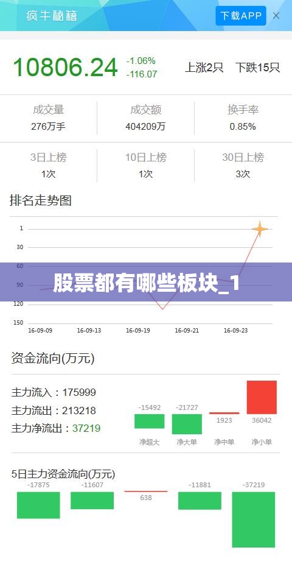Open the 30日上榜 3次 cell
The height and width of the screenshot is (564, 292).
click(x=243, y=166)
